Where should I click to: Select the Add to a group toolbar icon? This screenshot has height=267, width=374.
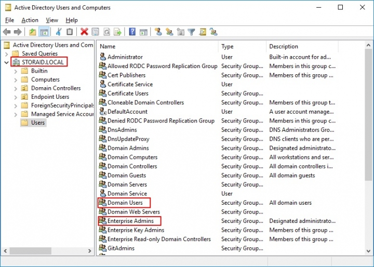(x=213, y=32)
